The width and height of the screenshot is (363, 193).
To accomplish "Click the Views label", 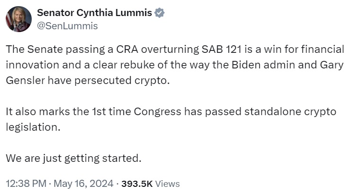I will 168,183.
